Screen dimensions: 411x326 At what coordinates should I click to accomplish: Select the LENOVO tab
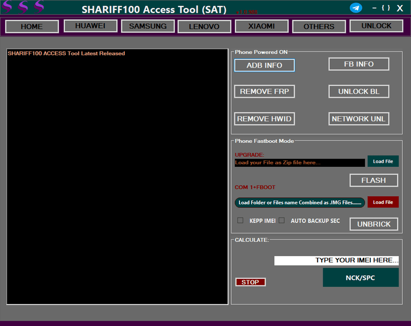pyautogui.click(x=204, y=26)
